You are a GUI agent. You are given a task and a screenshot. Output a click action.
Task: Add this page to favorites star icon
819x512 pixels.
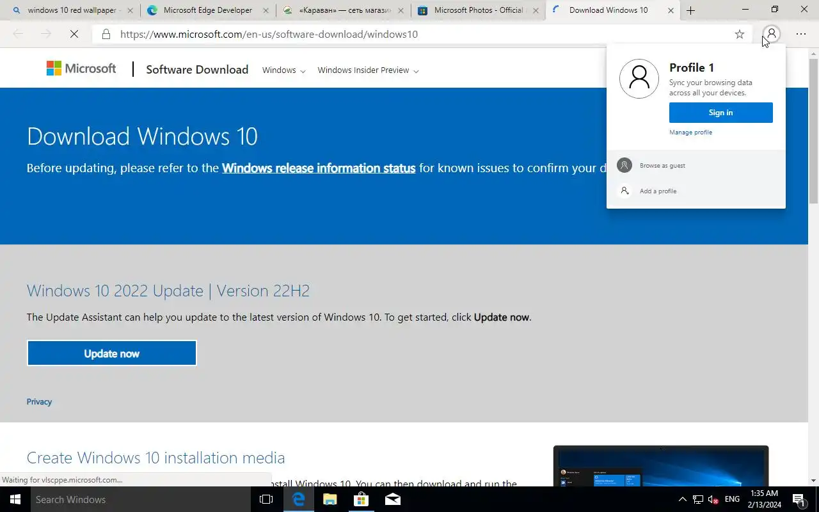(740, 34)
